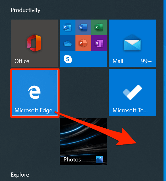Image resolution: width=166 pixels, height=181 pixels.
Task: Open OneNote from the folder tile
Action: 99,43
